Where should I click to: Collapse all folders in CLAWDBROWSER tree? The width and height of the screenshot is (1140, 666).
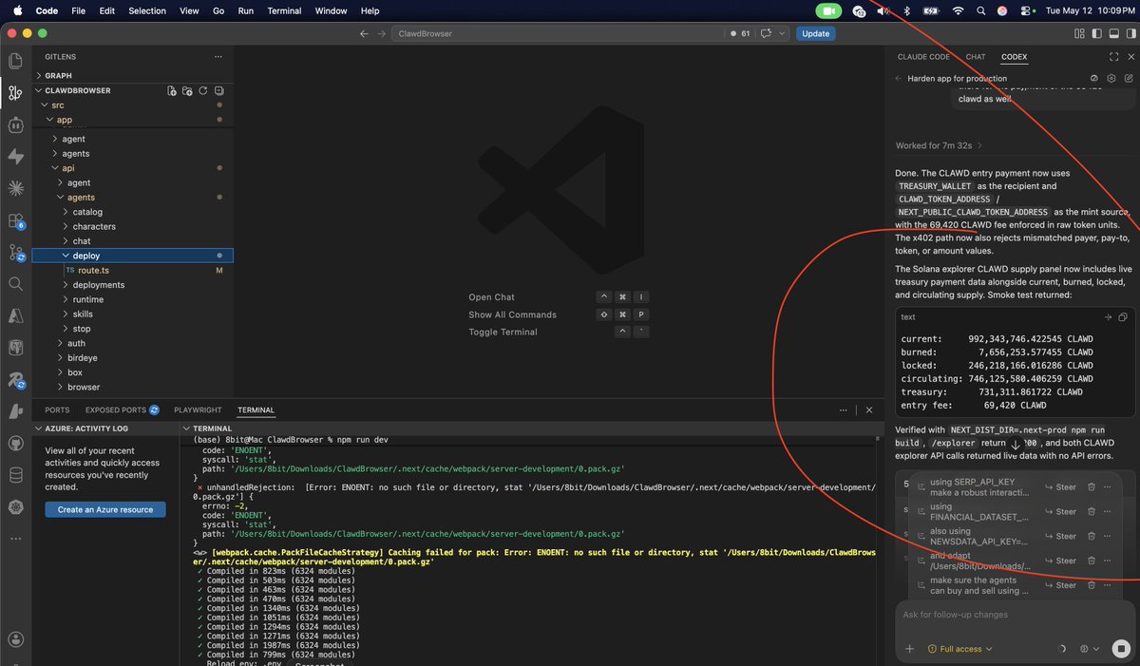coord(218,90)
